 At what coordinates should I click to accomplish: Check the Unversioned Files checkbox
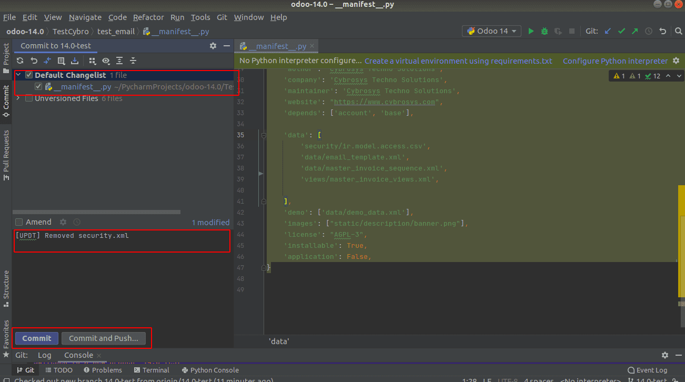(x=29, y=98)
